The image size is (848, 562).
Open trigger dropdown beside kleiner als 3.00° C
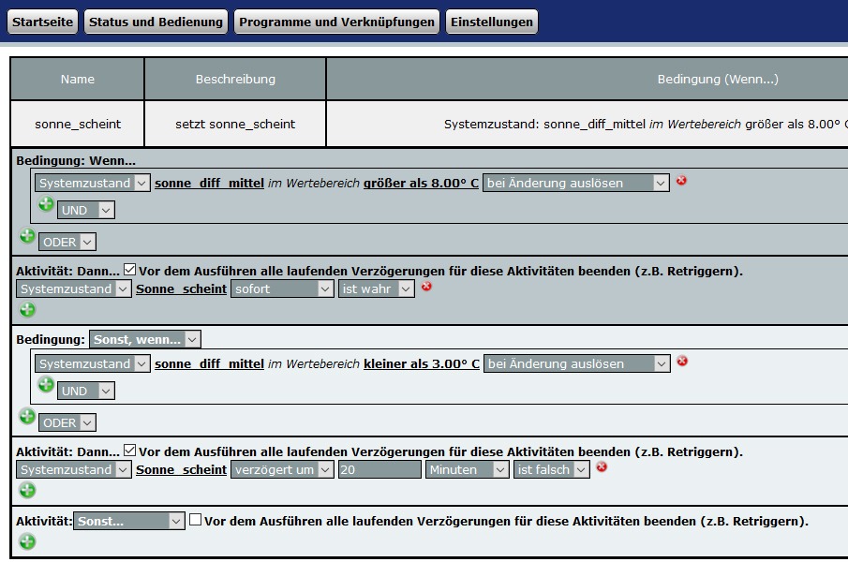point(577,363)
